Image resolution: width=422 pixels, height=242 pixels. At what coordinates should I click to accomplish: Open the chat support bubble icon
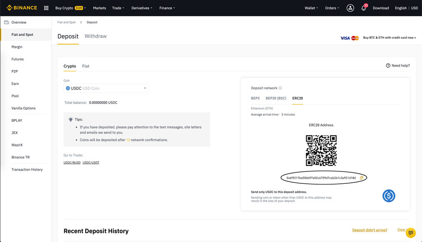coord(411,233)
